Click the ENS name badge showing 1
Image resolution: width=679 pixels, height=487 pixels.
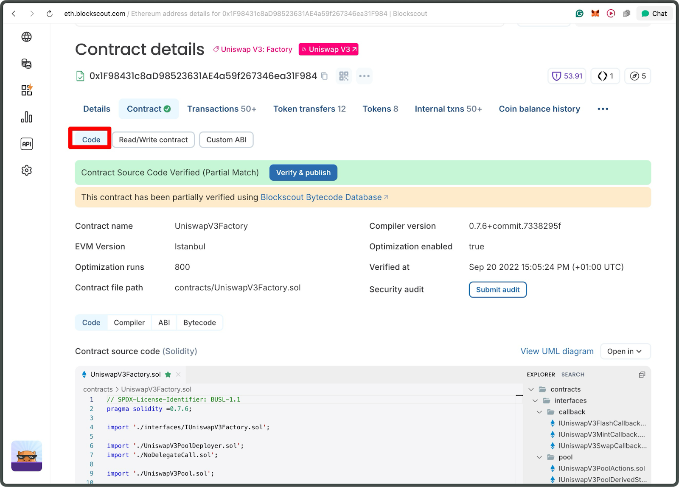(x=605, y=76)
